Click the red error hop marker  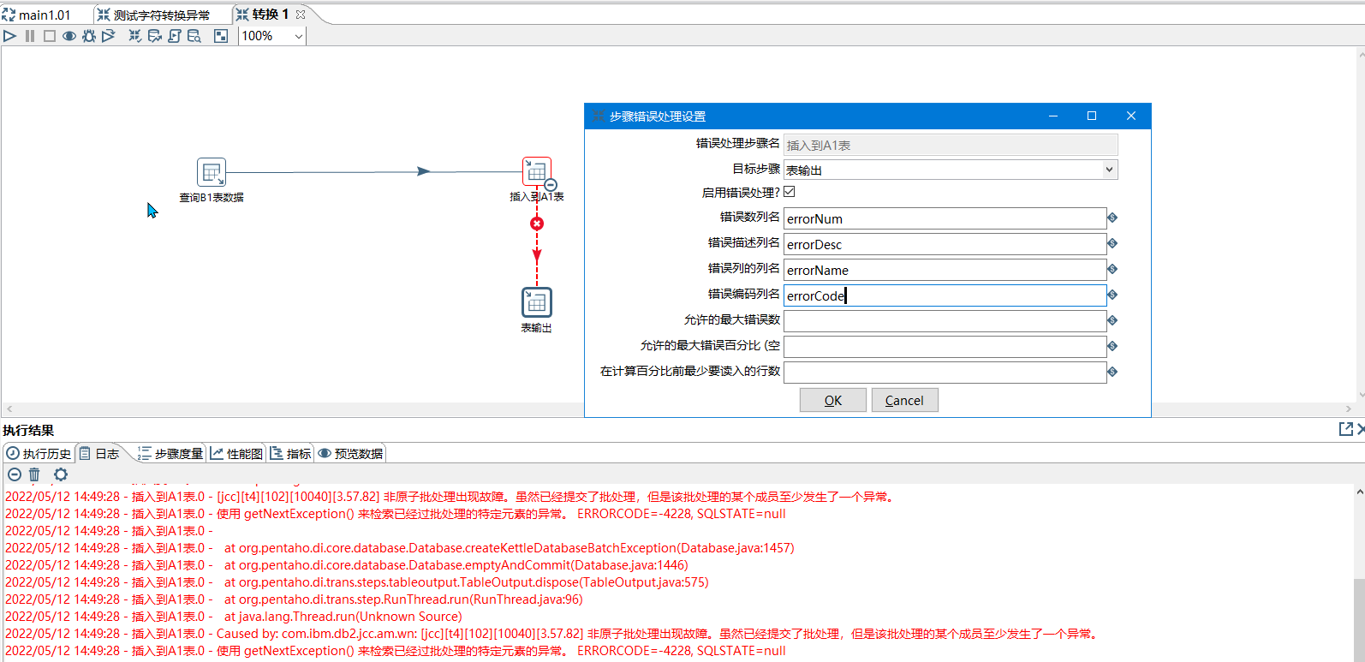(537, 224)
